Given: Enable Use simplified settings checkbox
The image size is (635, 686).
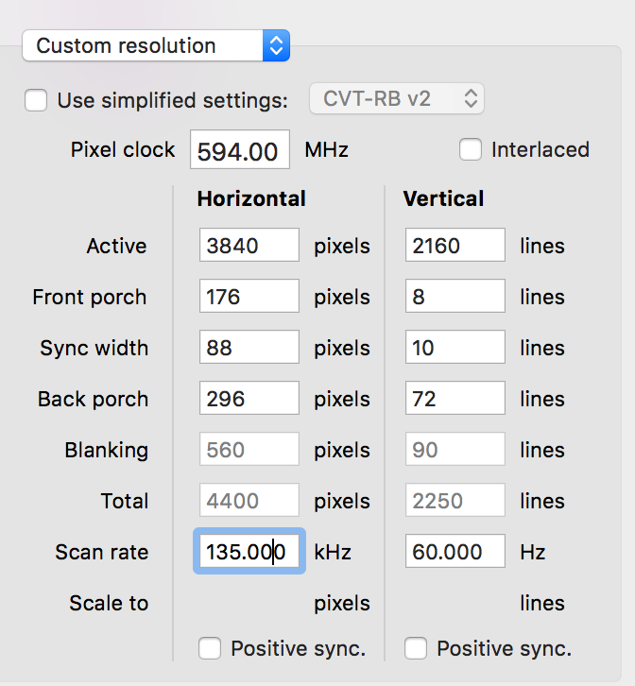Looking at the screenshot, I should pyautogui.click(x=36, y=100).
